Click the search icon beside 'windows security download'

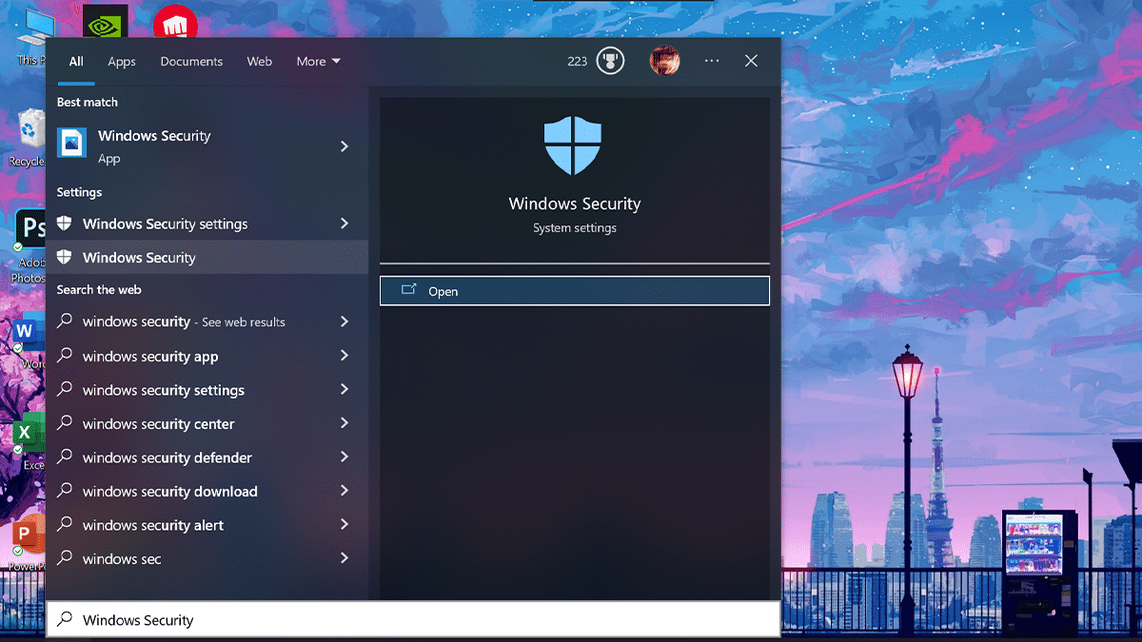coord(65,491)
